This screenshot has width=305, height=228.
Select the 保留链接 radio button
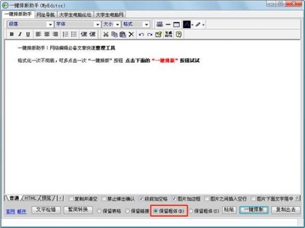(127, 211)
